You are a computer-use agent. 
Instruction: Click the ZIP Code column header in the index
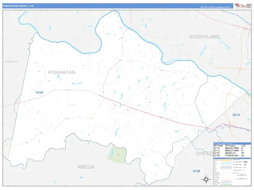click(x=218, y=146)
